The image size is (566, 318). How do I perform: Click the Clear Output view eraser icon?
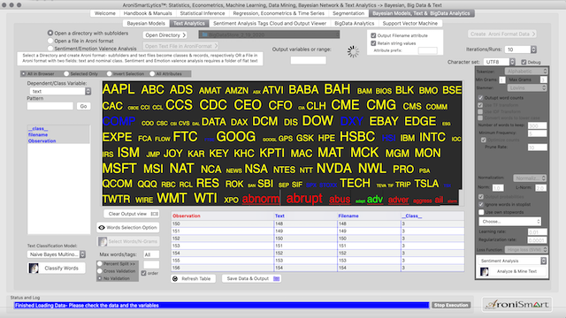154,214
